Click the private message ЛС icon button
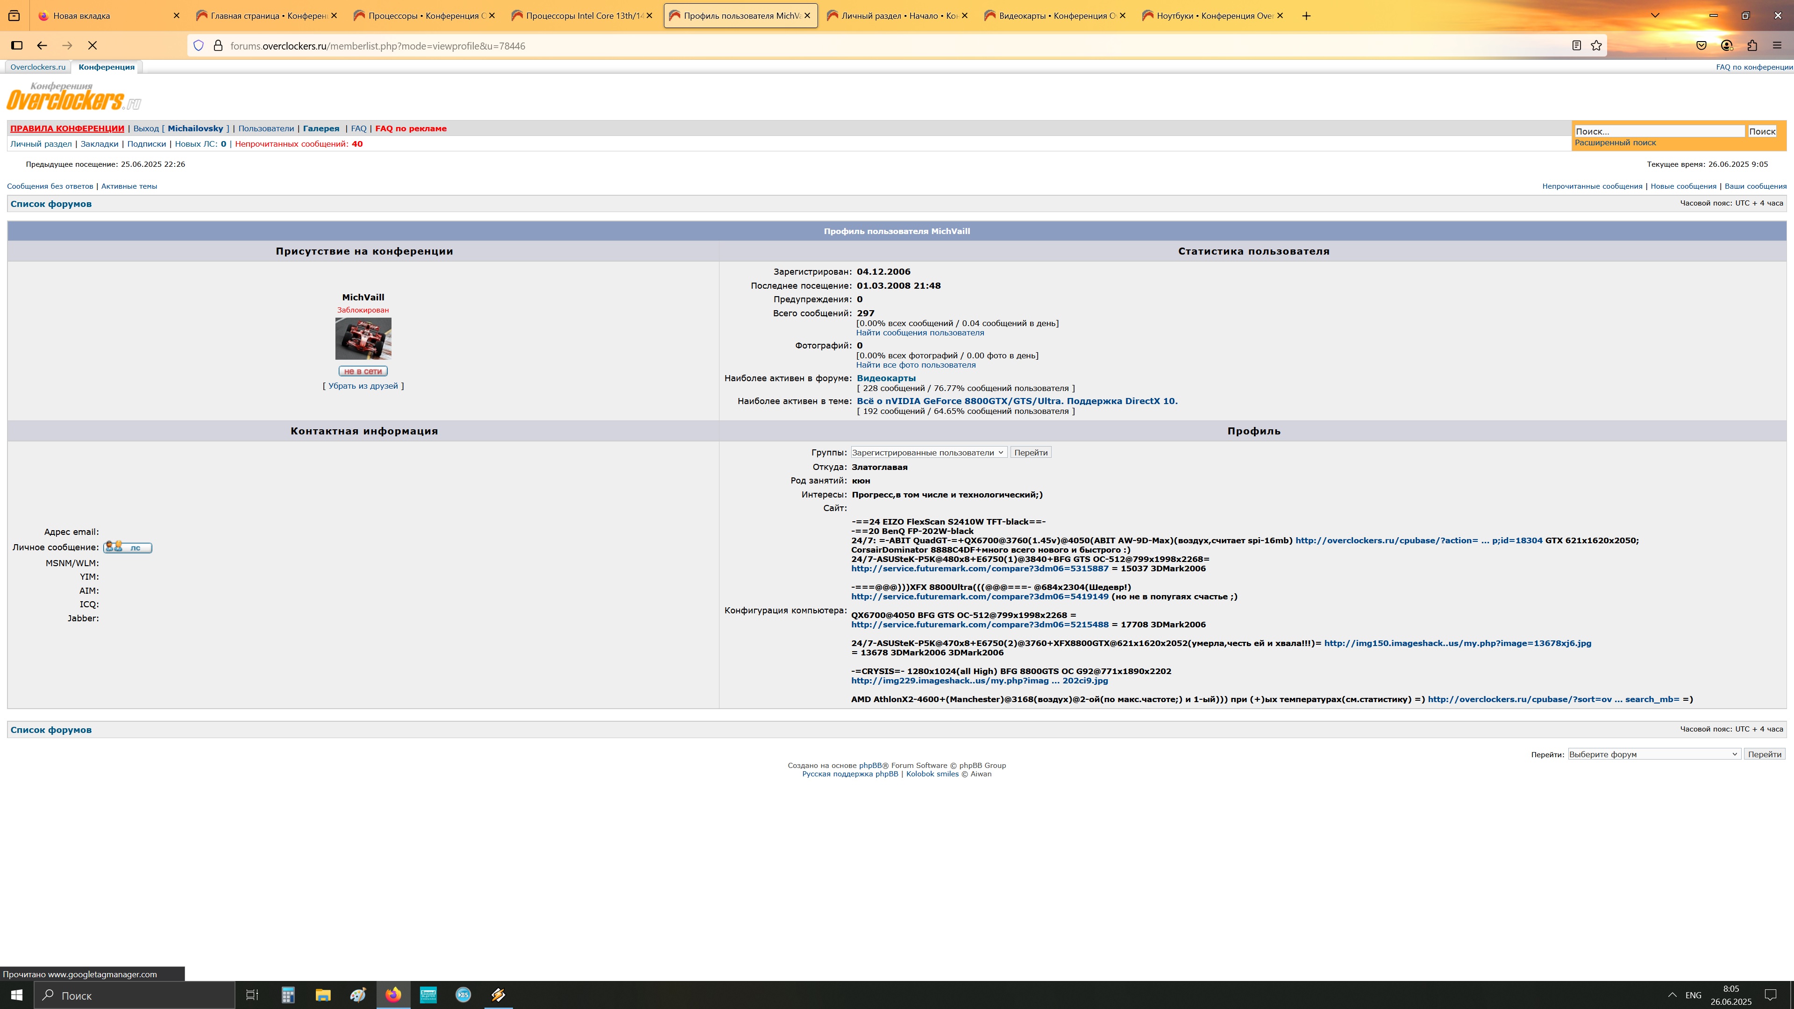Viewport: 1794px width, 1009px height. point(128,547)
